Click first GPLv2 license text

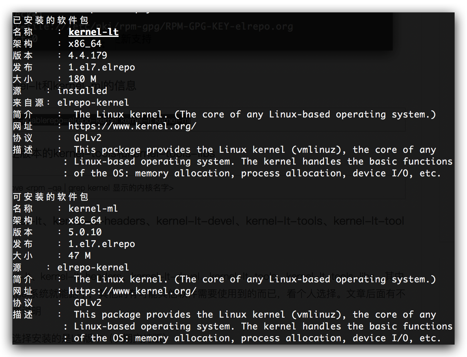88,138
